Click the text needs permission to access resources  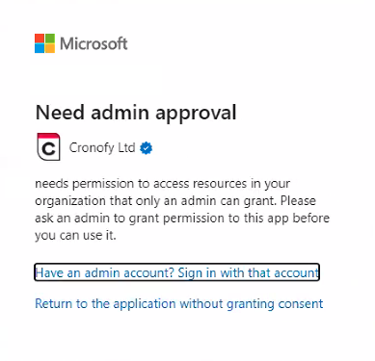[x=141, y=184]
